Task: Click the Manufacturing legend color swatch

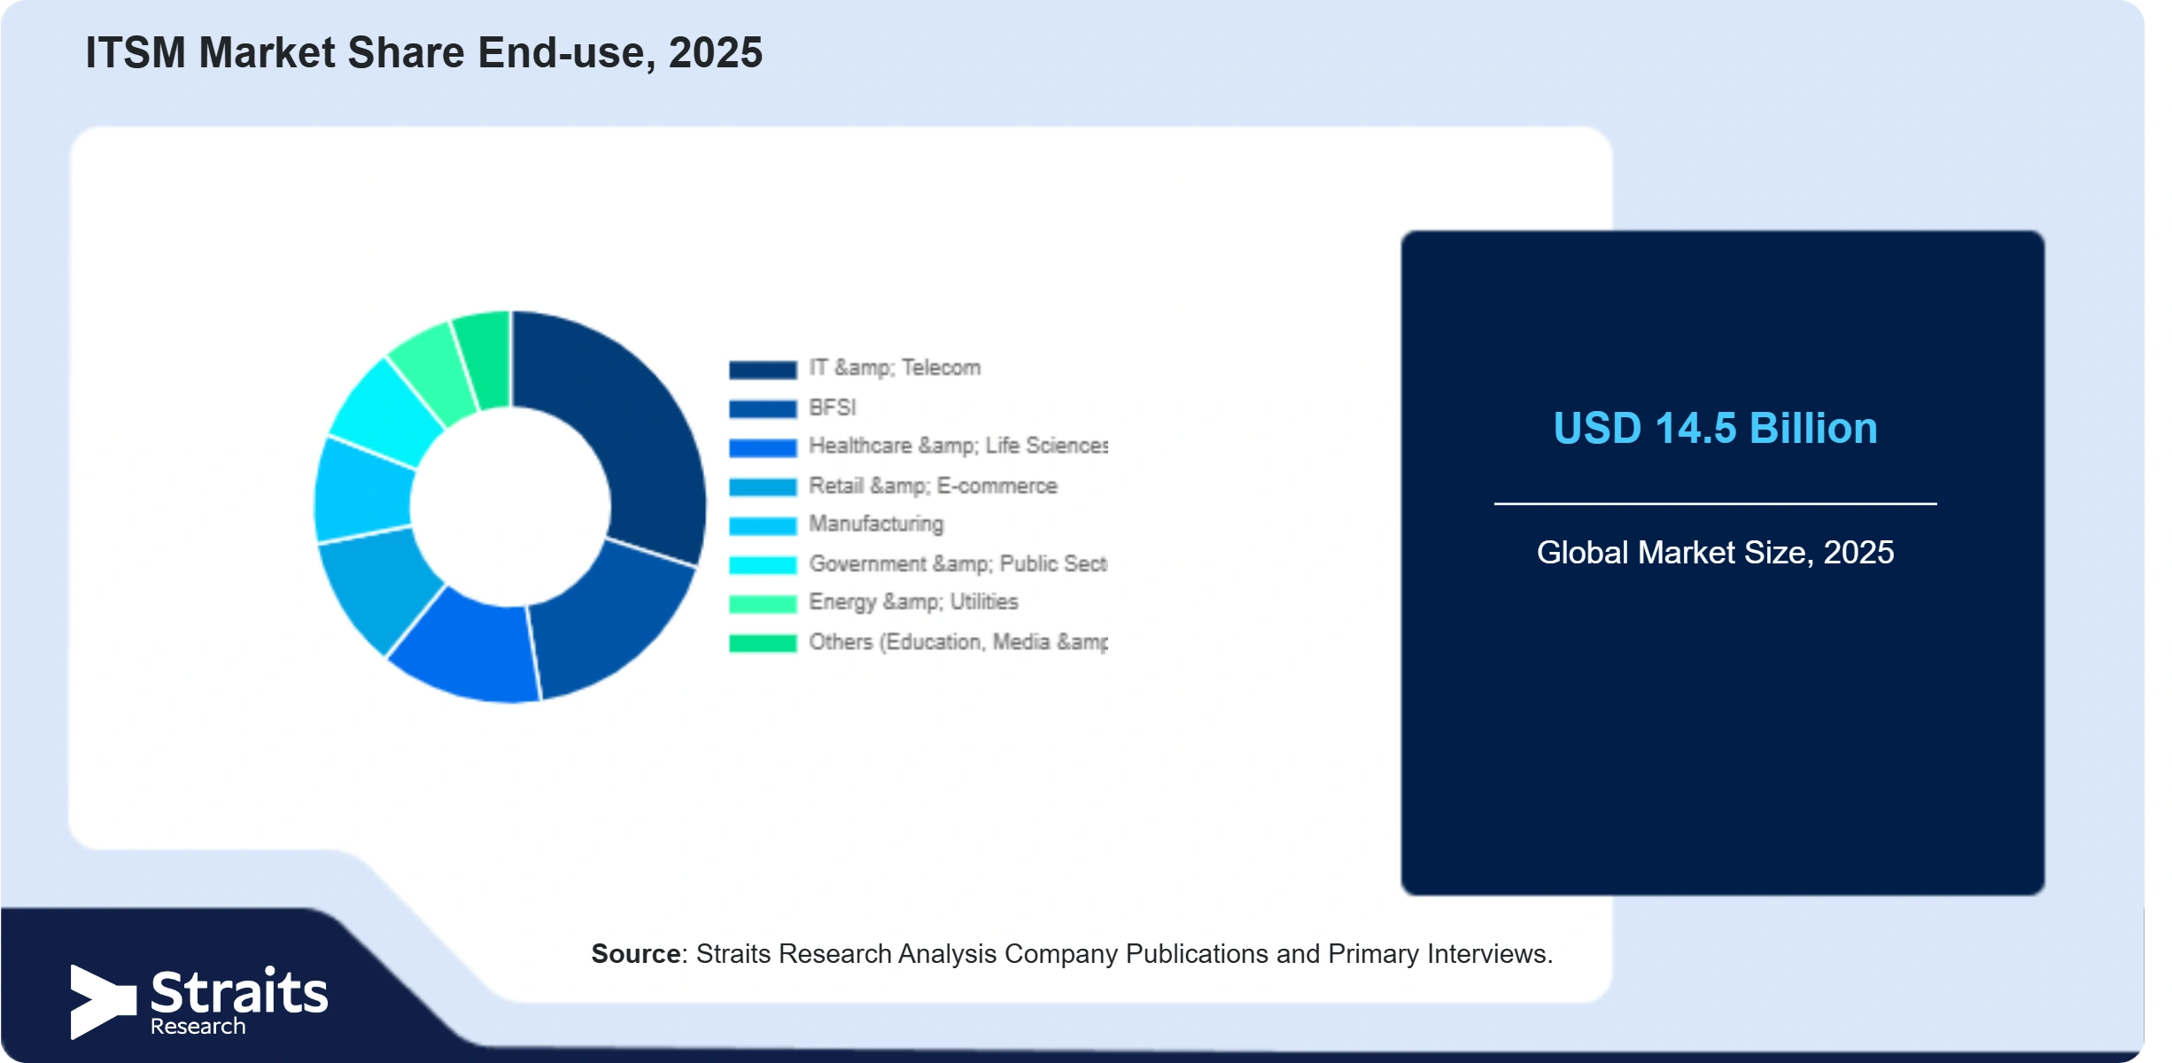Action: 763,525
